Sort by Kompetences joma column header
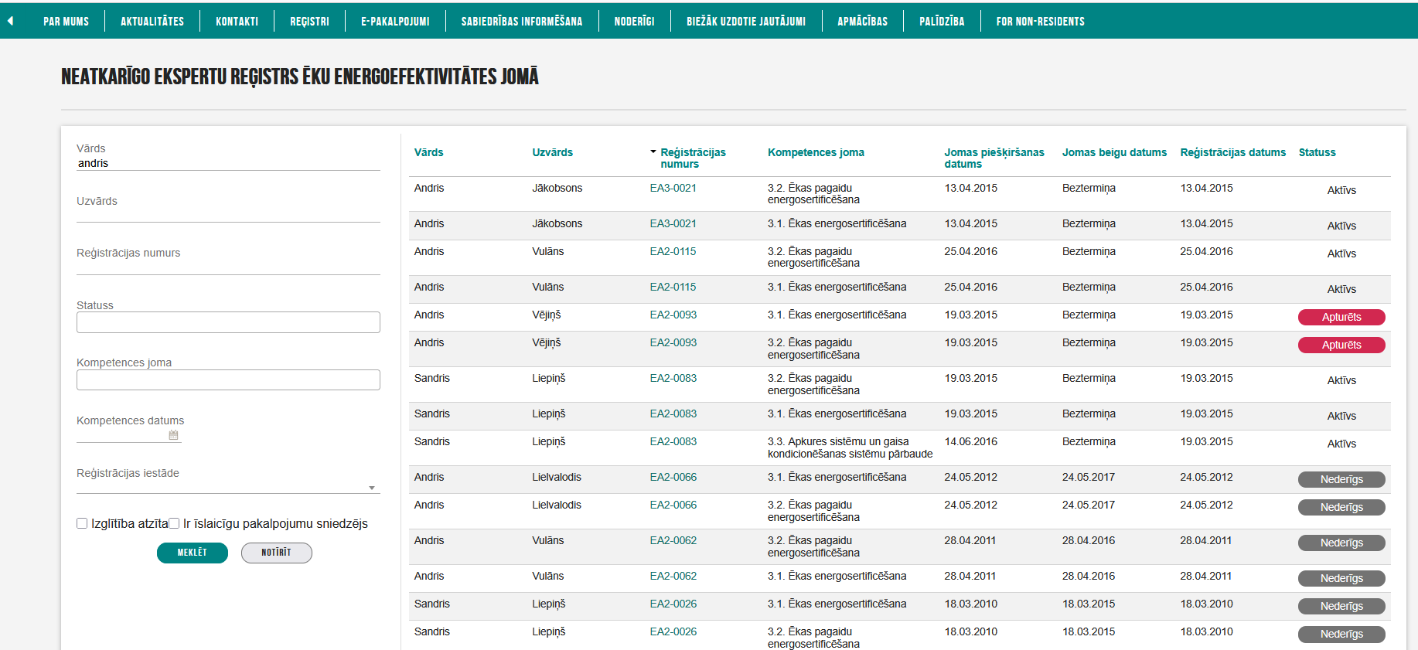The height and width of the screenshot is (650, 1418). 816,152
